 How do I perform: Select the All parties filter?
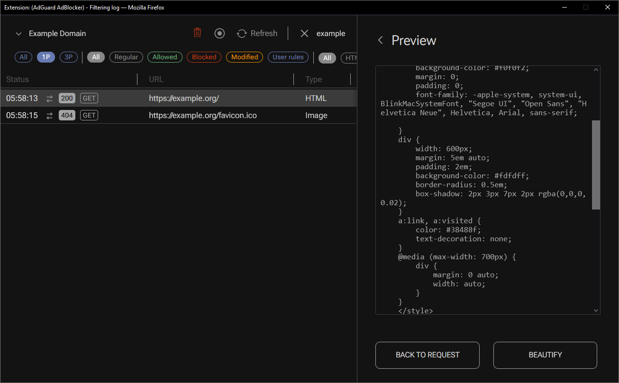[x=23, y=57]
